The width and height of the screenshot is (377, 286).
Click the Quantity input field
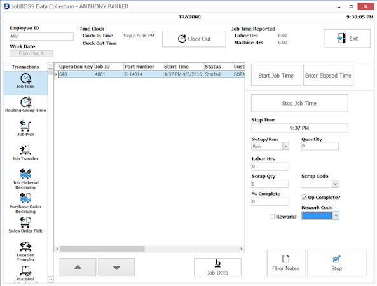[x=320, y=146]
